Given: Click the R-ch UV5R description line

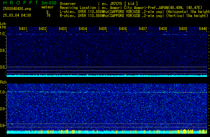Looking at the screenshot, I should pyautogui.click(x=134, y=16).
